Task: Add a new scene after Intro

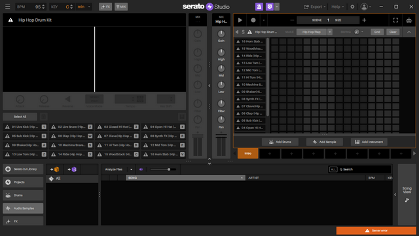Action: (x=270, y=153)
